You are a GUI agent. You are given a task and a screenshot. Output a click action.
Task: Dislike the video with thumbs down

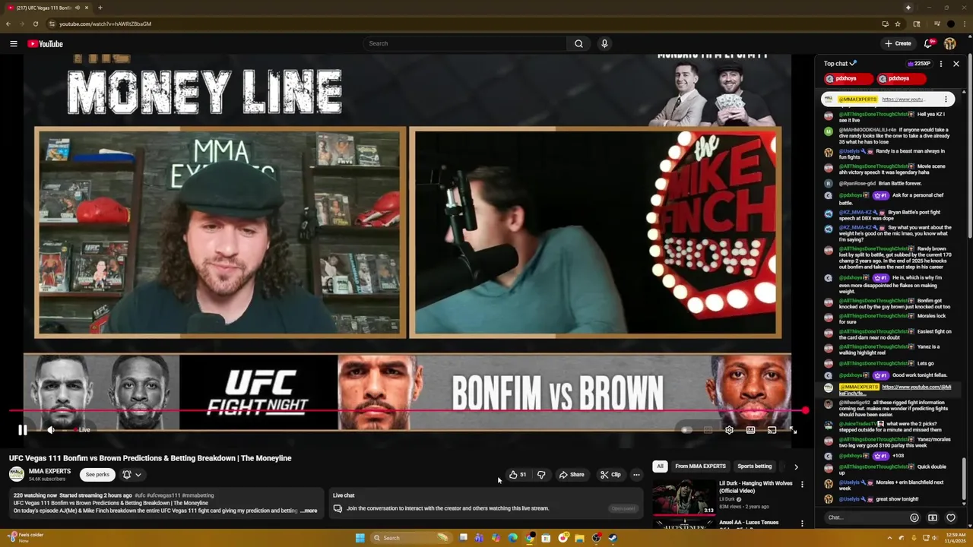541,475
